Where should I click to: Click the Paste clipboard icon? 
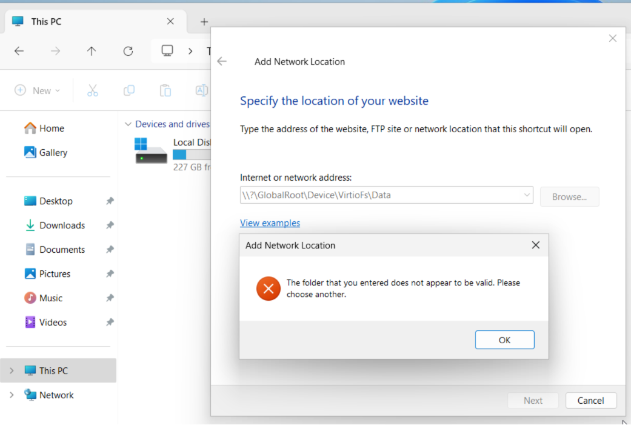pyautogui.click(x=165, y=90)
